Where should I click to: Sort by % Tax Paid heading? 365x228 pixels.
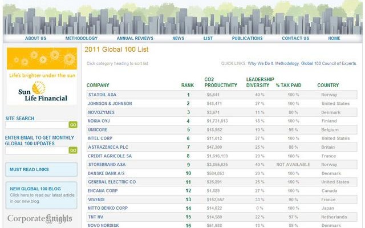(289, 85)
